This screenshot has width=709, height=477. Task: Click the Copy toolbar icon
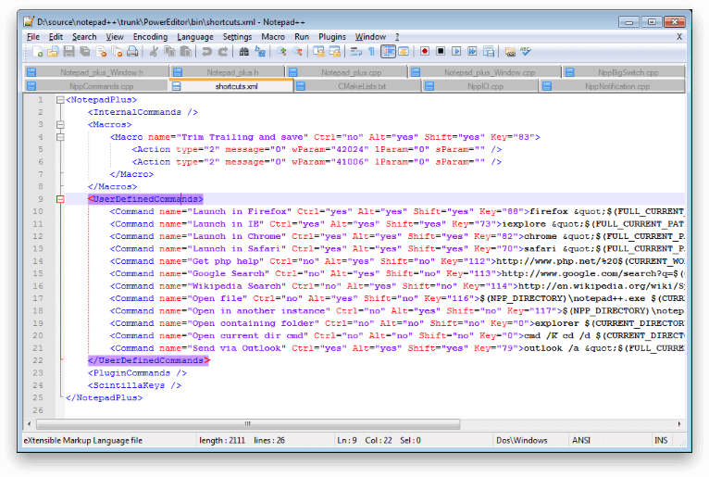pos(169,52)
